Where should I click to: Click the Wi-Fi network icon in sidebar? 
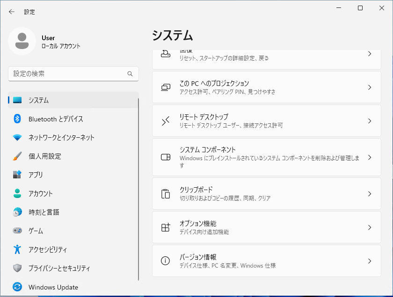pos(17,137)
